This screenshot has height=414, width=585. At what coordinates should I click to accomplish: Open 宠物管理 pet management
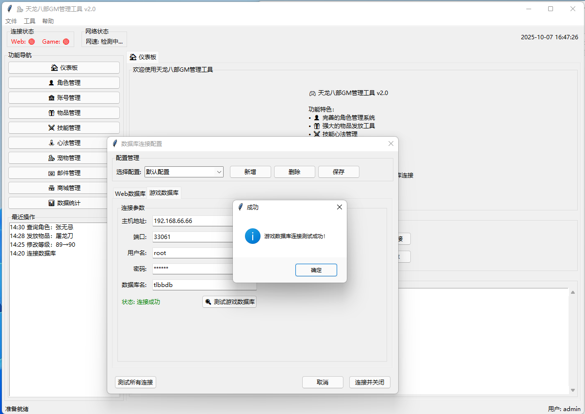point(64,158)
